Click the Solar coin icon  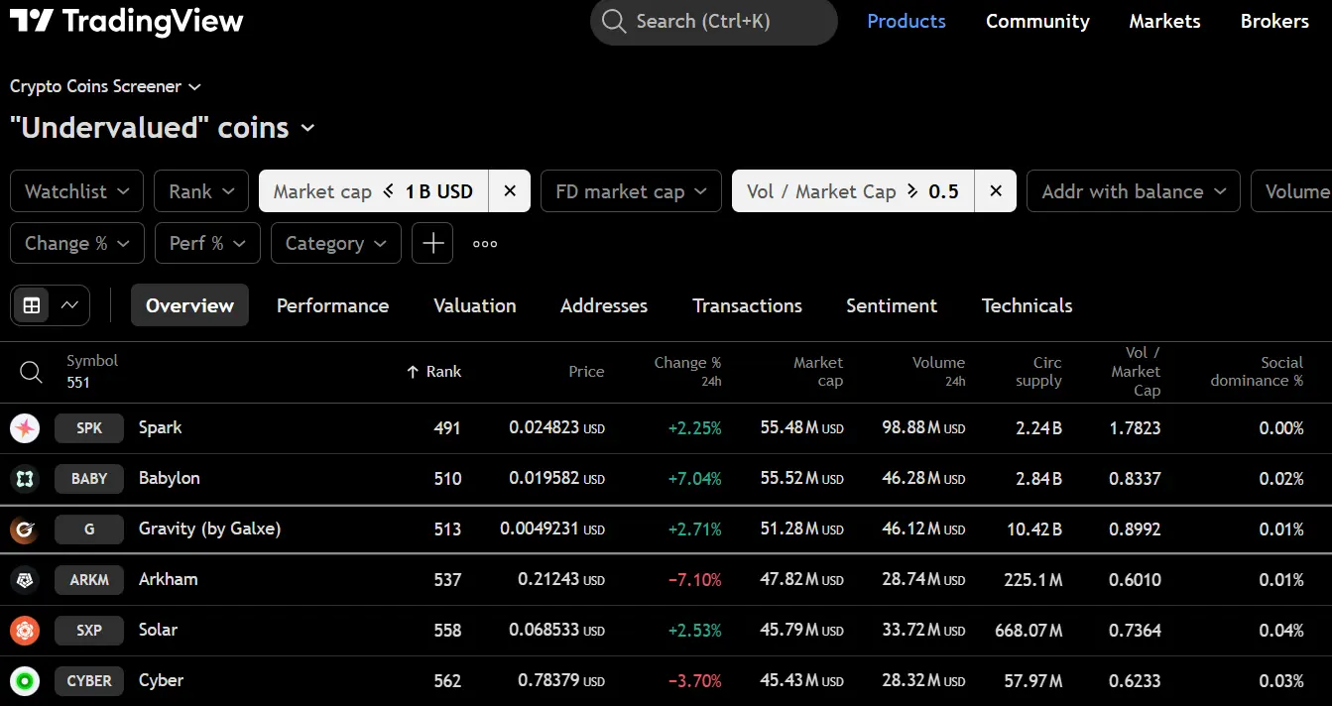point(25,631)
